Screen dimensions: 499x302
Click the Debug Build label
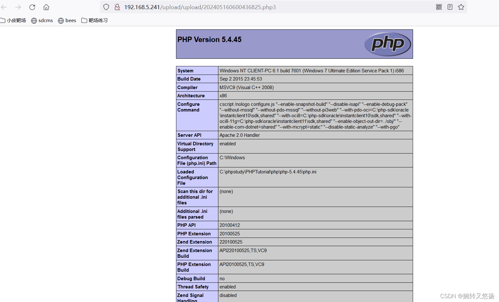click(x=191, y=279)
